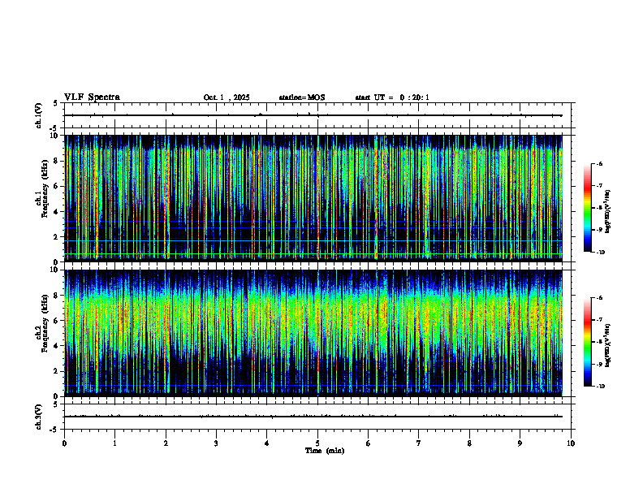Click inside the ch.2 spectrogram plot
The width and height of the screenshot is (643, 497).
(317, 333)
